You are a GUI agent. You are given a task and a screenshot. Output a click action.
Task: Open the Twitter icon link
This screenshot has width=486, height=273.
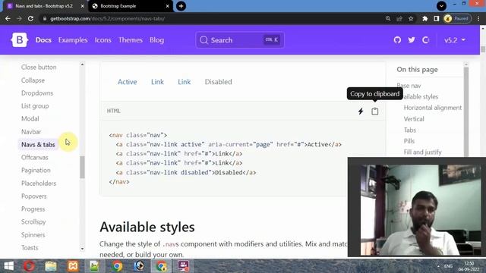tap(412, 40)
